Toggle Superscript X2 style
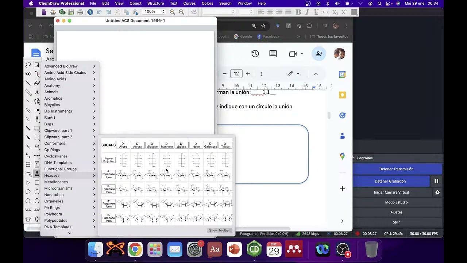The image size is (467, 263). (x=345, y=12)
